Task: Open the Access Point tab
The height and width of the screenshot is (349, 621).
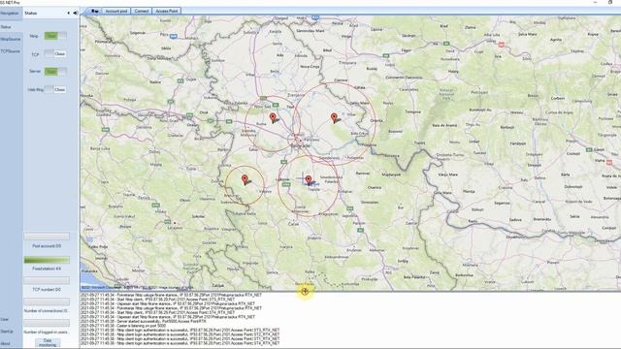Action: tap(167, 11)
